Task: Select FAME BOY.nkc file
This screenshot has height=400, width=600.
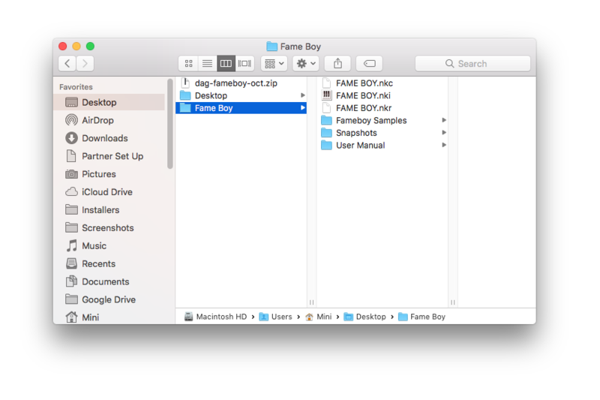Action: tap(382, 83)
